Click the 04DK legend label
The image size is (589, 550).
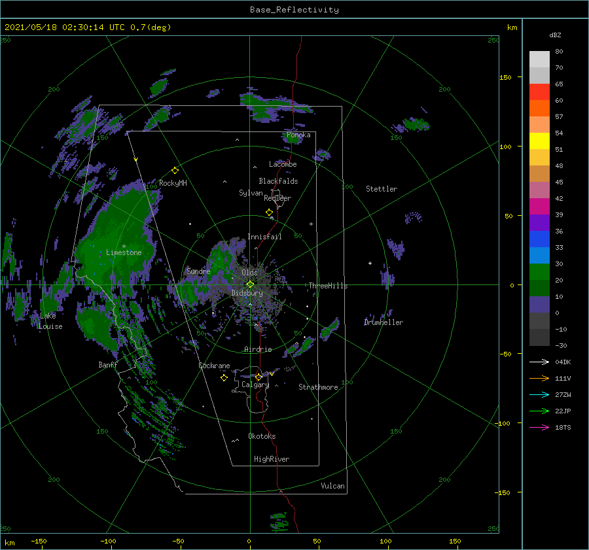click(563, 362)
